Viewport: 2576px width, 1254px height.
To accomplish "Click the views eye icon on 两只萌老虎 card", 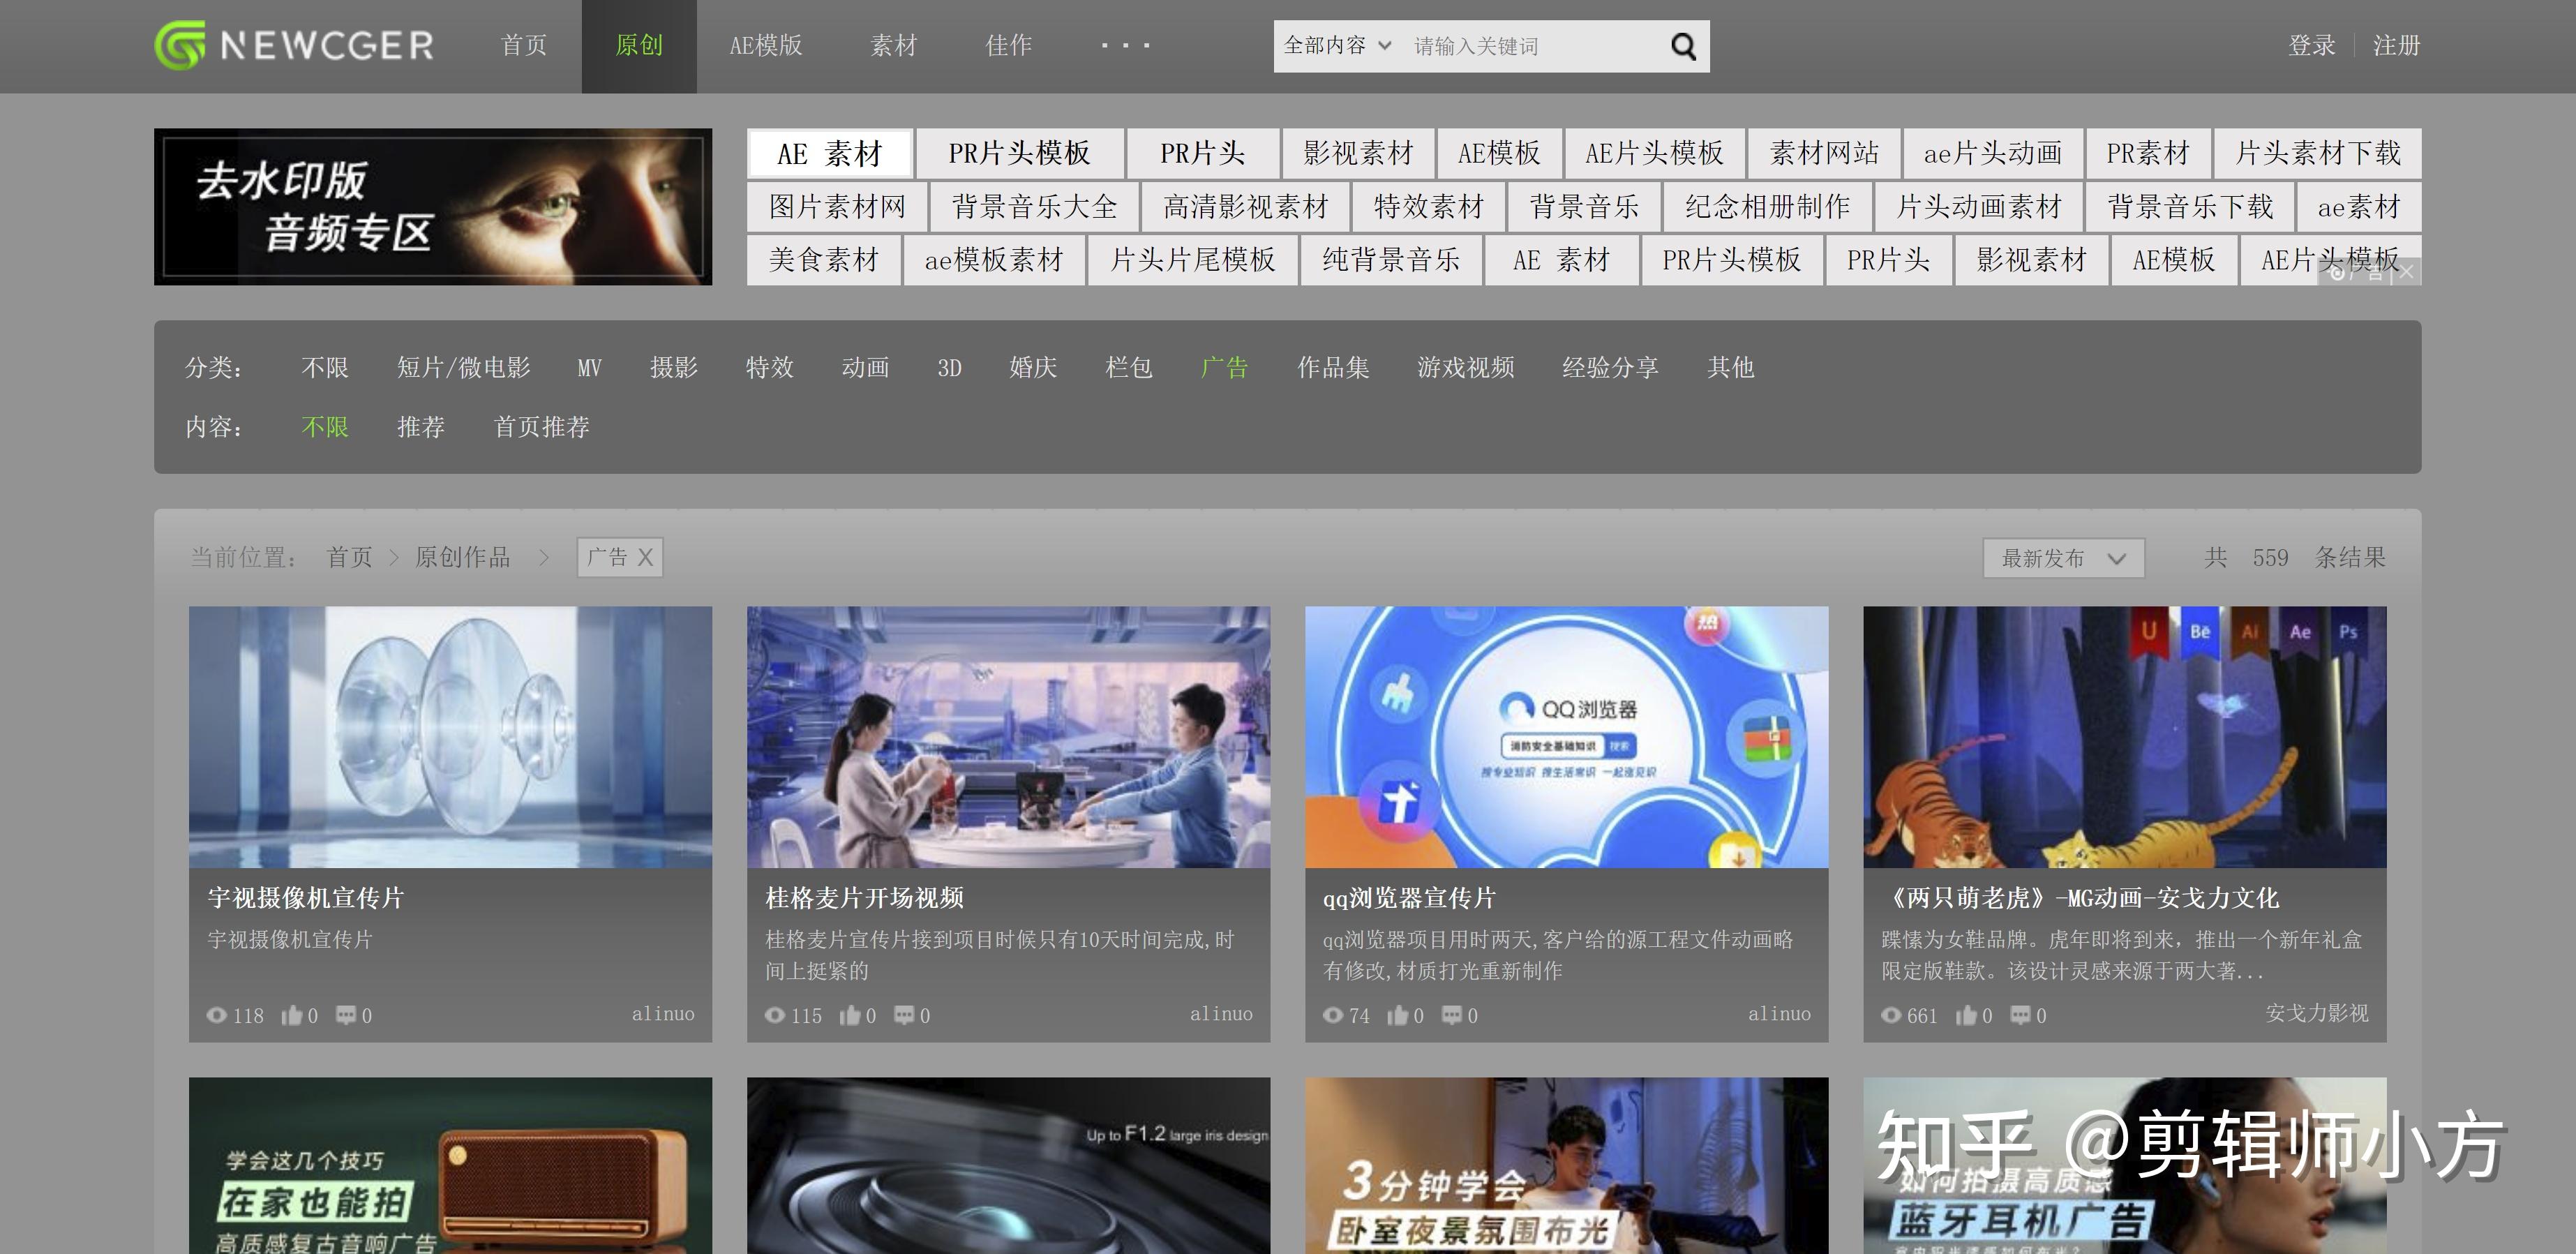I will pyautogui.click(x=1890, y=1015).
